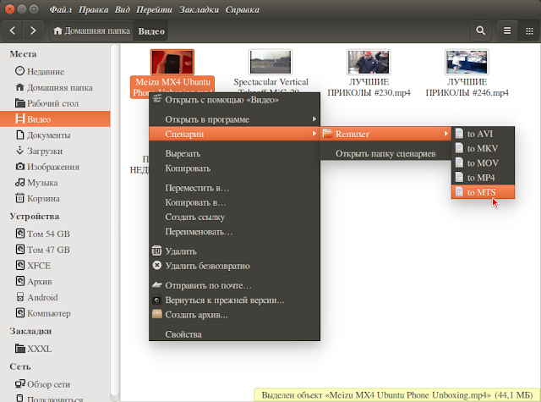Choose the to AVI script

483,134
